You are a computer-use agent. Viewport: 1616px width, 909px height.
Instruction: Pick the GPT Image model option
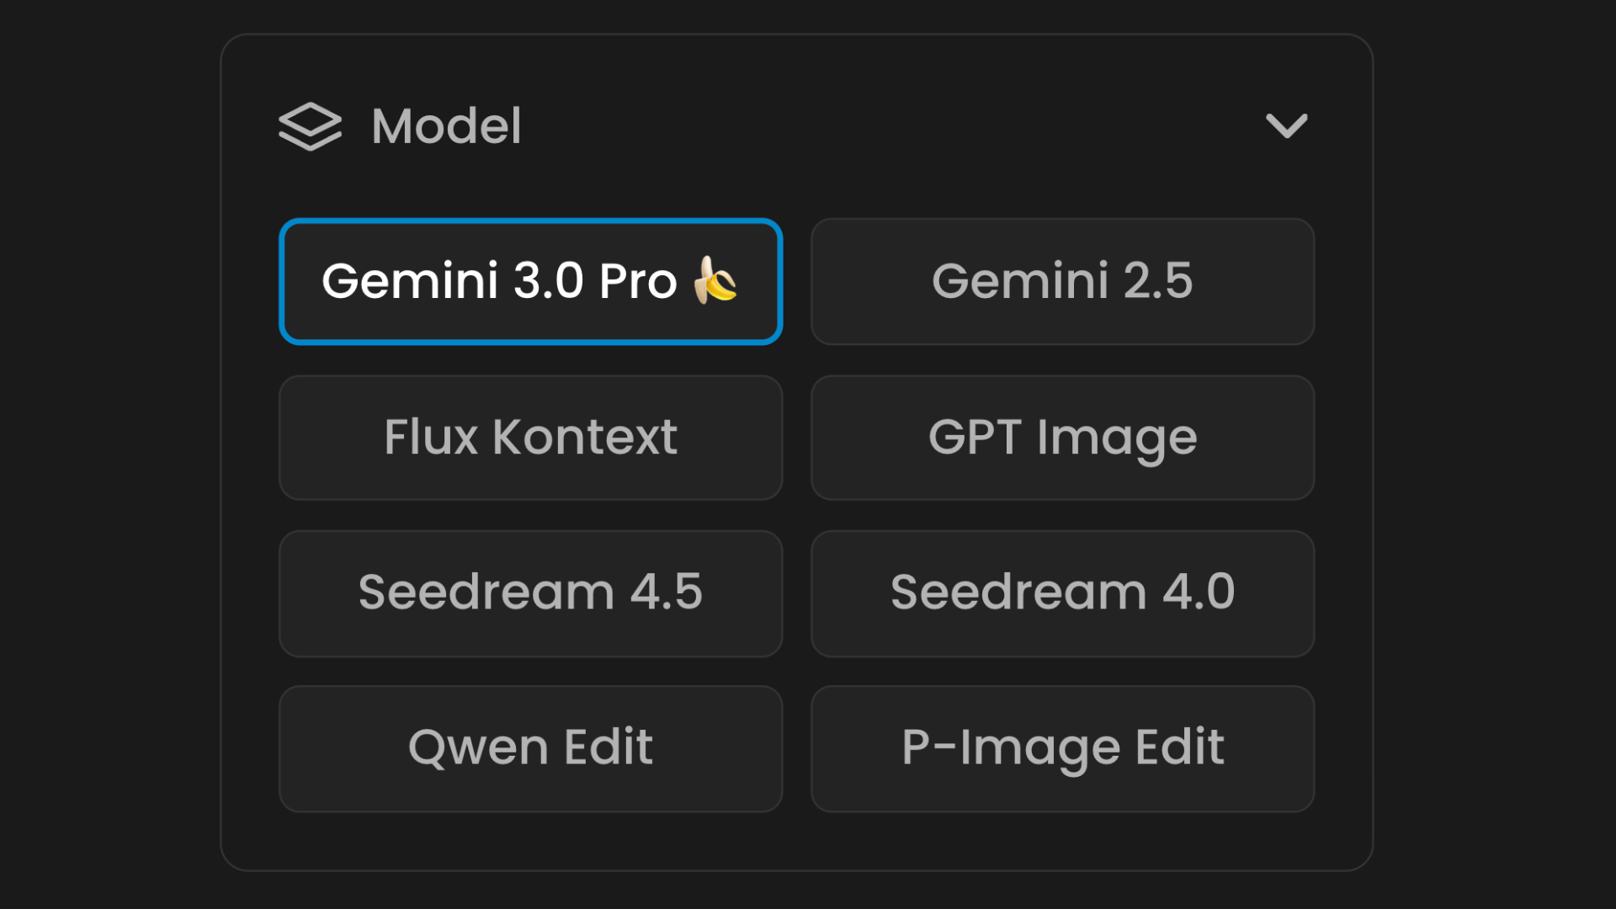(1062, 438)
